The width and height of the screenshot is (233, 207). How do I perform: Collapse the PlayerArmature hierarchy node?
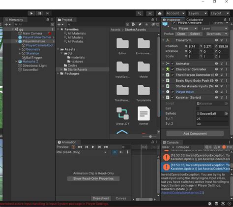[x=16, y=41]
